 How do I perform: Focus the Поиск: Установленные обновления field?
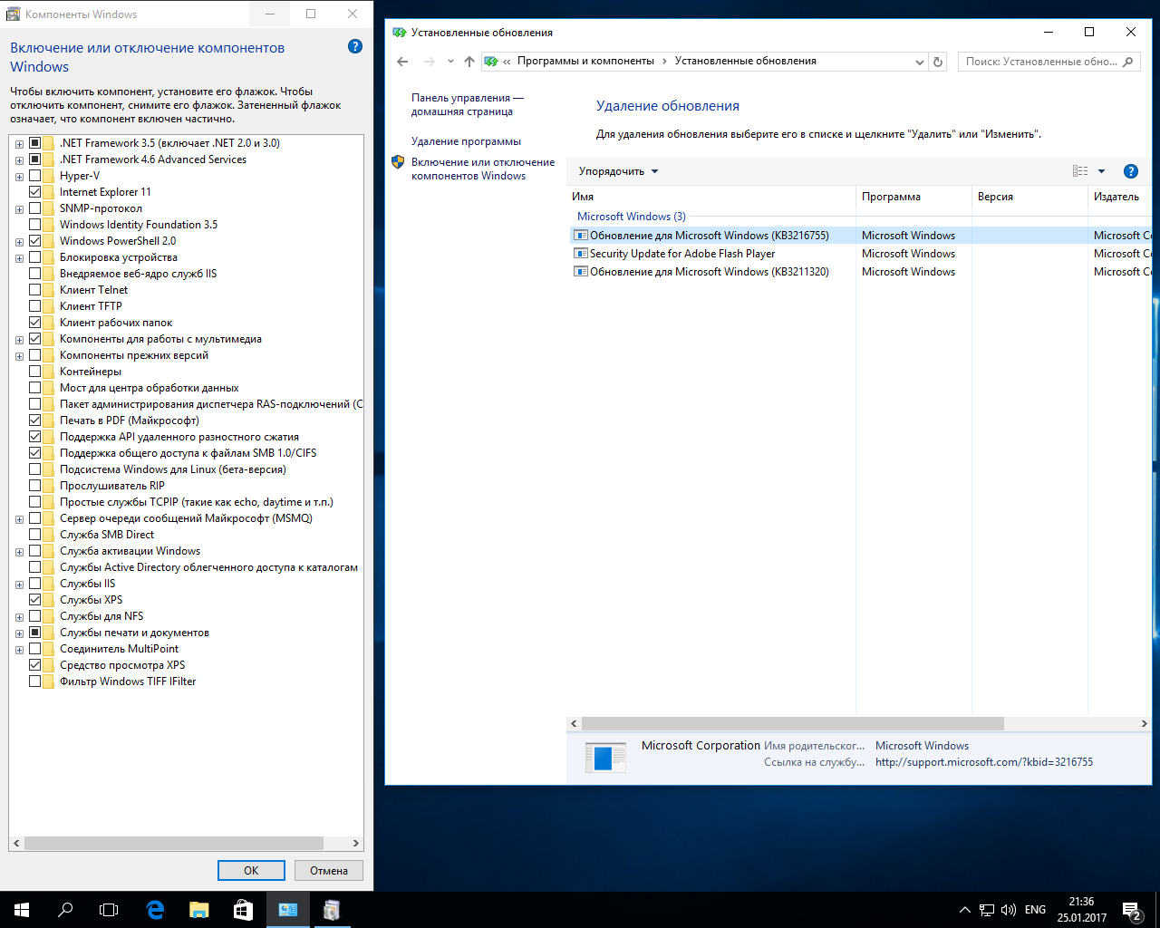click(1049, 62)
